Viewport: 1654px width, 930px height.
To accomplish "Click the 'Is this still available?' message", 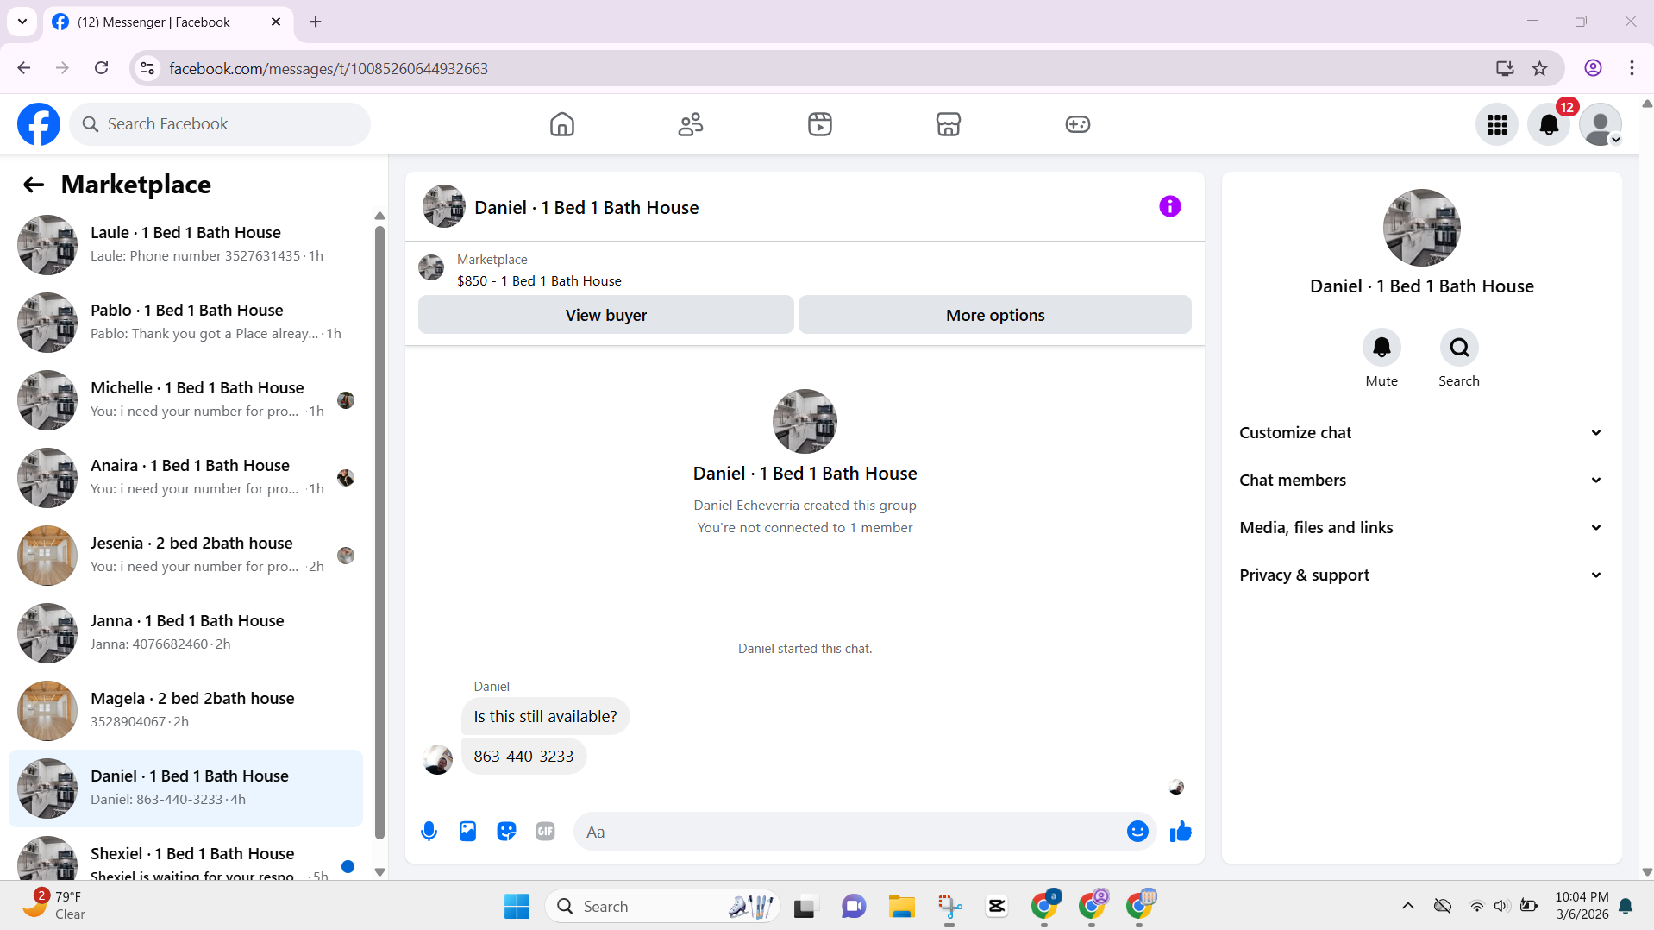I will click(545, 717).
